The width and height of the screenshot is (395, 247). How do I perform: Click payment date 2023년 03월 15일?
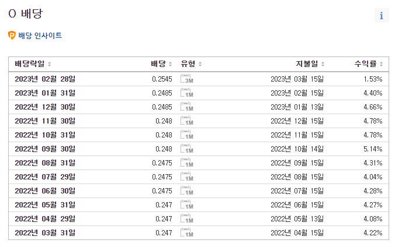click(297, 79)
